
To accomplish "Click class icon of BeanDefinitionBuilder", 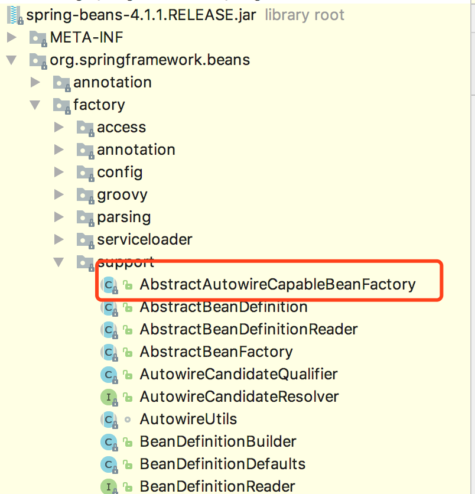I will tap(109, 442).
